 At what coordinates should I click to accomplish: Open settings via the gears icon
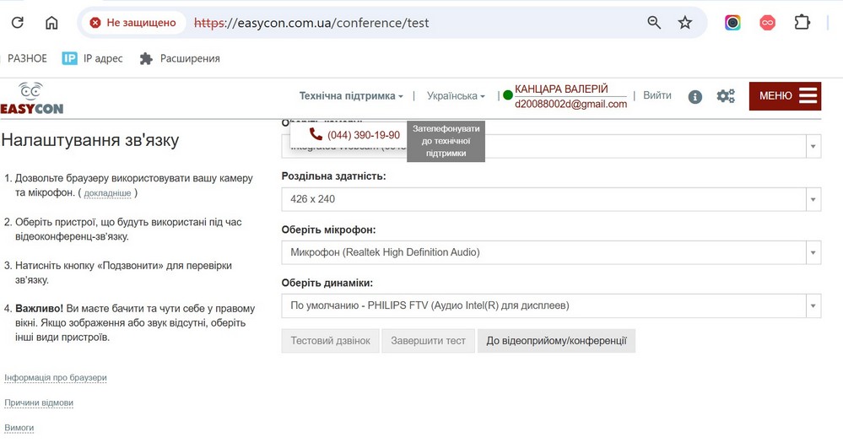(x=726, y=96)
